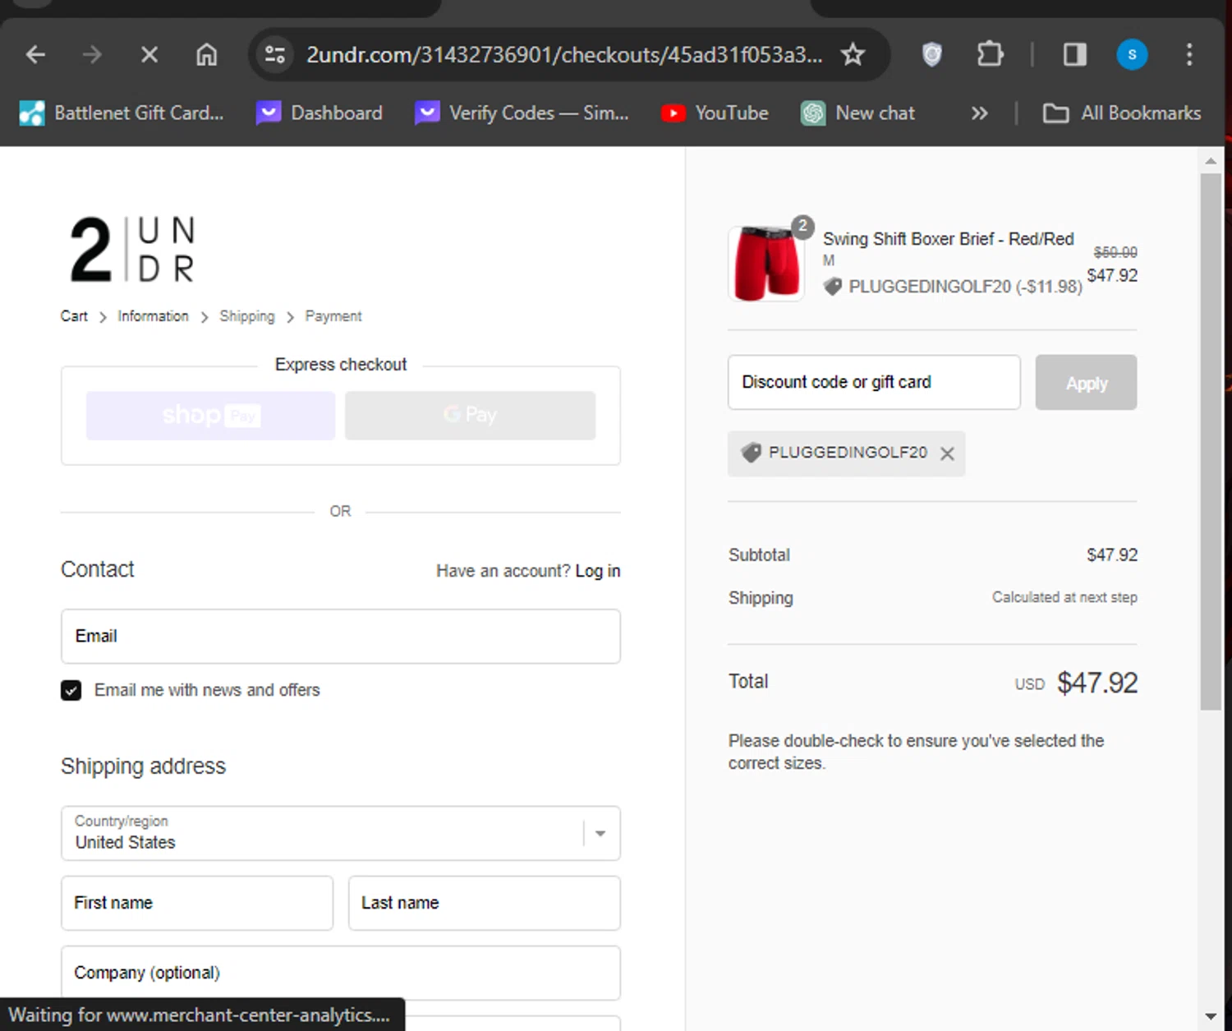
Task: Open the Chrome three-dot menu
Action: point(1189,55)
